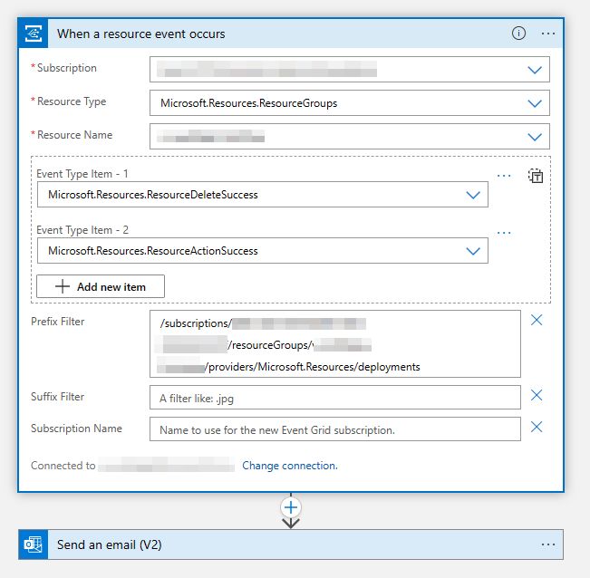Image resolution: width=590 pixels, height=578 pixels.
Task: Click the Event Type Item - 2 label
Action: [82, 230]
